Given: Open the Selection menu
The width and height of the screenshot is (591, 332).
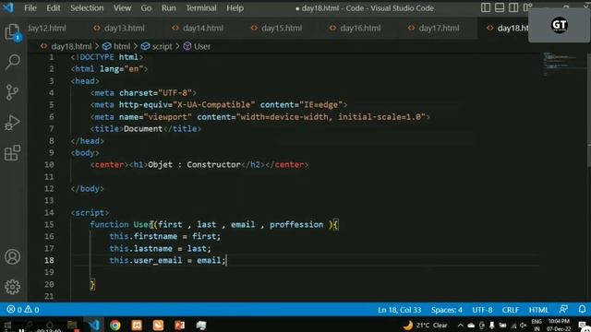Looking at the screenshot, I should 87,8.
